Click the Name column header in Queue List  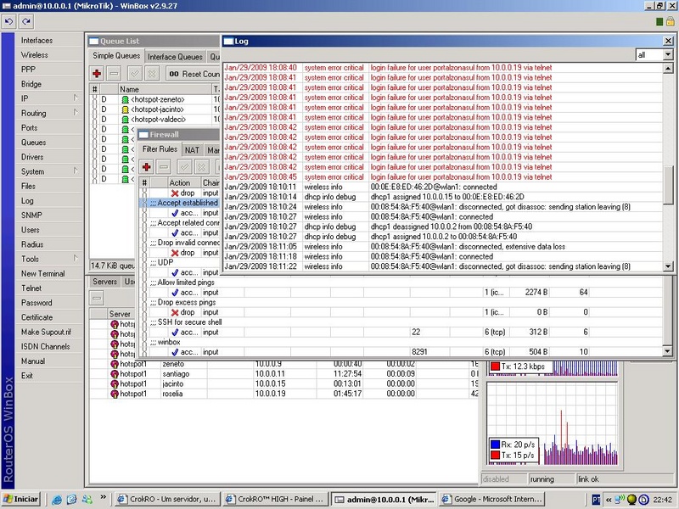(165, 89)
